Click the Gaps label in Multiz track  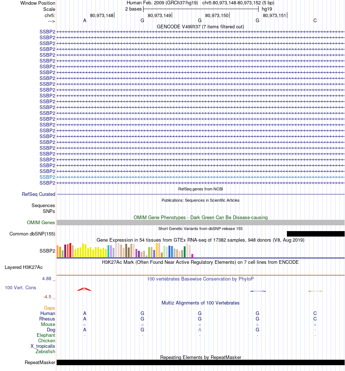click(x=49, y=308)
